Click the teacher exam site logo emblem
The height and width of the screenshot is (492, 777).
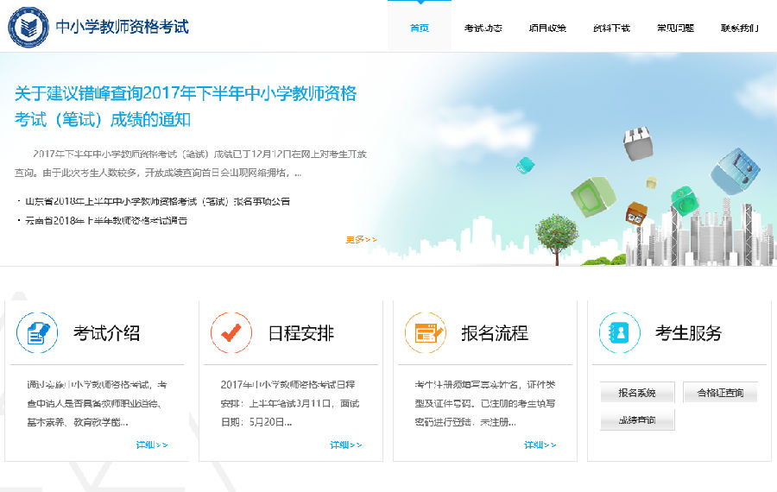pos(28,27)
